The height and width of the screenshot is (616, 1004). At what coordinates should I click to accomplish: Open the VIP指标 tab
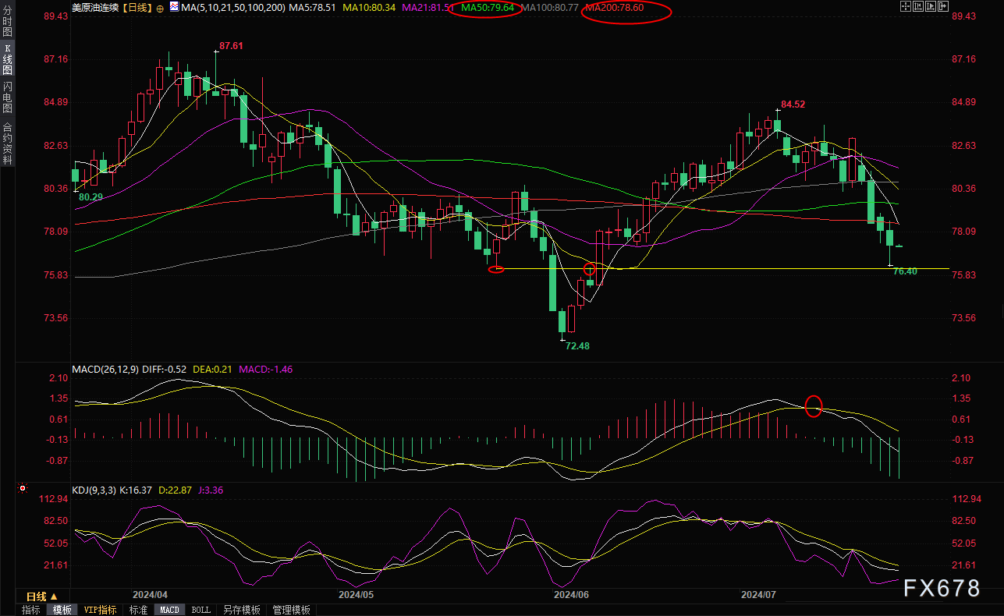(x=100, y=610)
